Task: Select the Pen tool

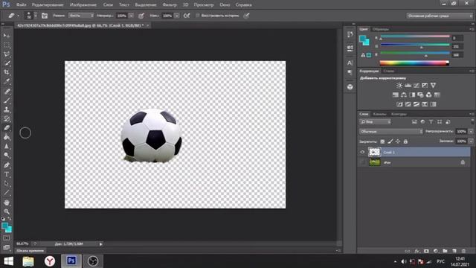Action: coord(7,165)
